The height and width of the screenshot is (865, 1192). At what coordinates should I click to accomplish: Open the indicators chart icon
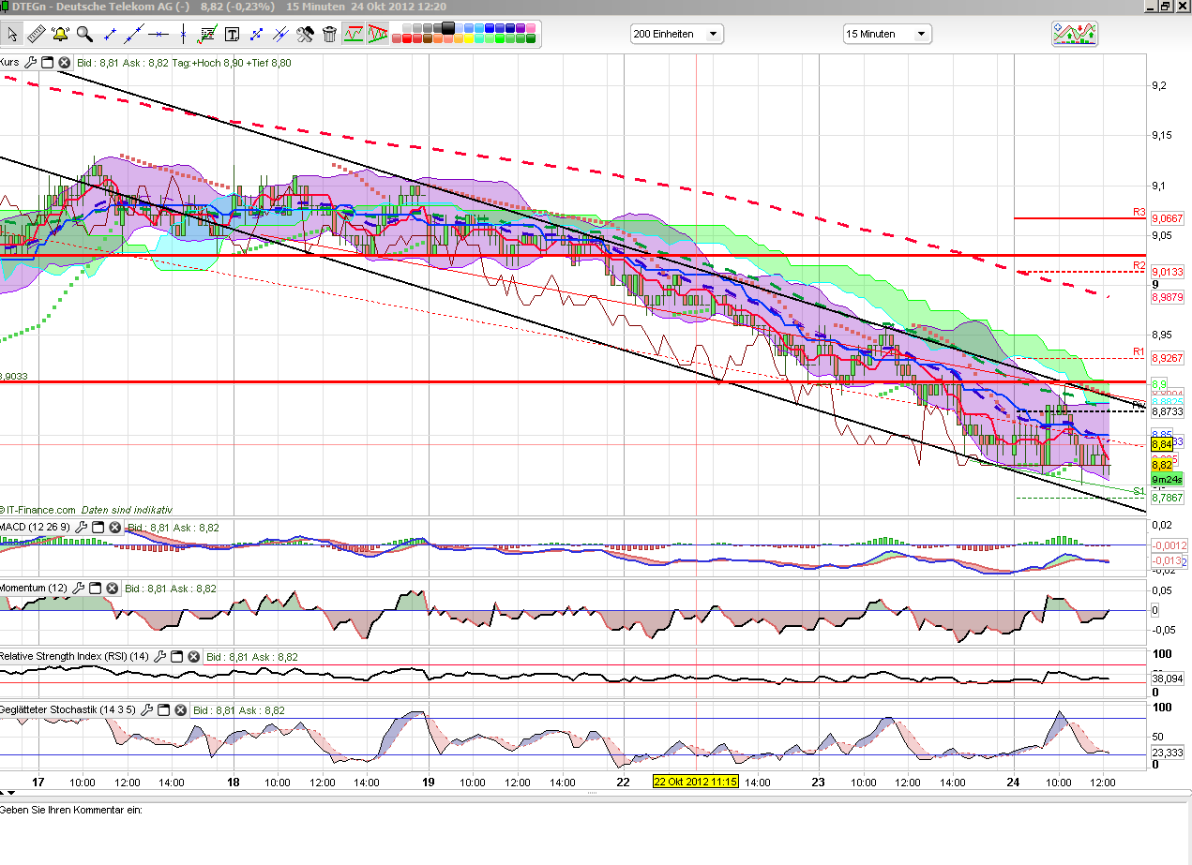coord(1075,34)
